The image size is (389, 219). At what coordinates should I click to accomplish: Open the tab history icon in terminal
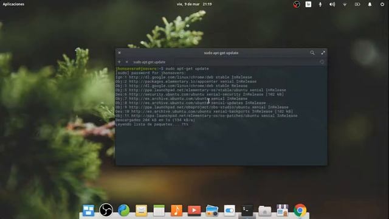pos(322,62)
